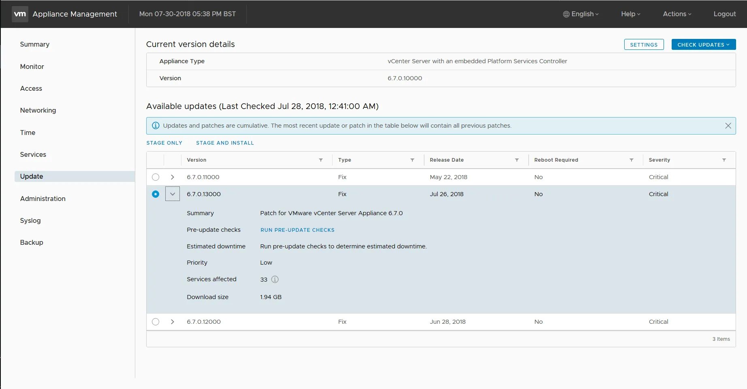Open the Summary page in sidebar
747x389 pixels.
pos(35,44)
